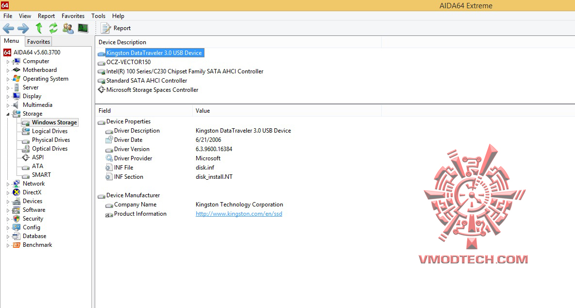Click the Device Description column header
The image size is (575, 308).
pos(238,42)
